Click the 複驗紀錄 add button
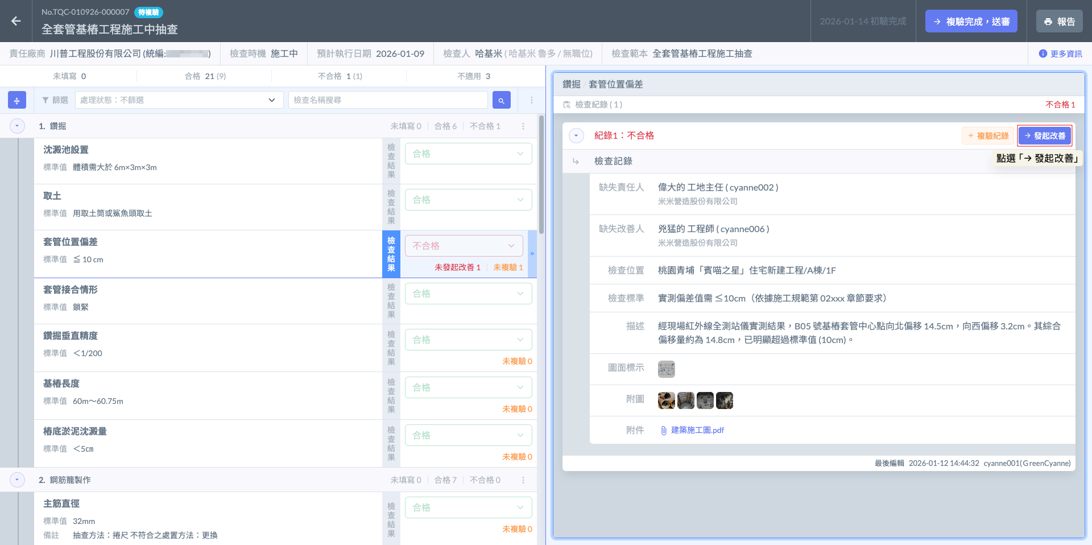Image resolution: width=1092 pixels, height=545 pixels. coord(988,136)
